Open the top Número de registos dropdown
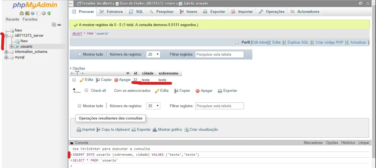 pyautogui.click(x=153, y=54)
